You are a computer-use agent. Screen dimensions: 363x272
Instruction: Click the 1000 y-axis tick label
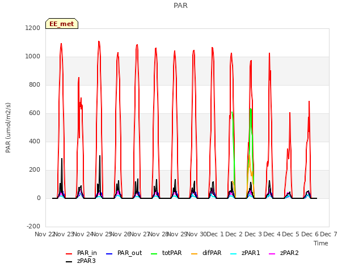(x=33, y=57)
